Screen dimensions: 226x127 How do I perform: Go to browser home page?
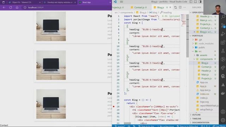coord(17,7)
